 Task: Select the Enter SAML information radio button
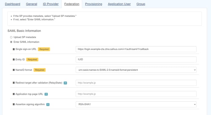point(11,42)
